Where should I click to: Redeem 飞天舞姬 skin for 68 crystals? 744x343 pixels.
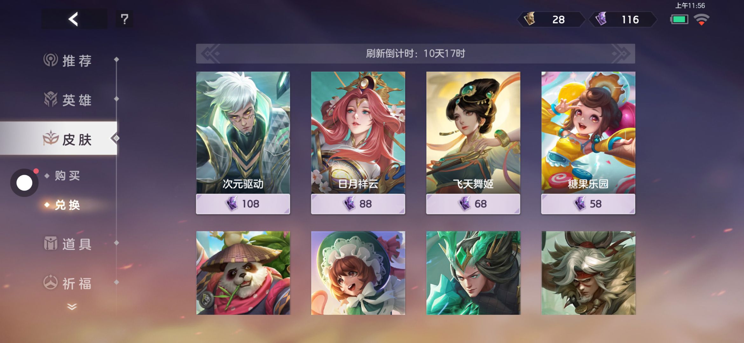point(473,204)
